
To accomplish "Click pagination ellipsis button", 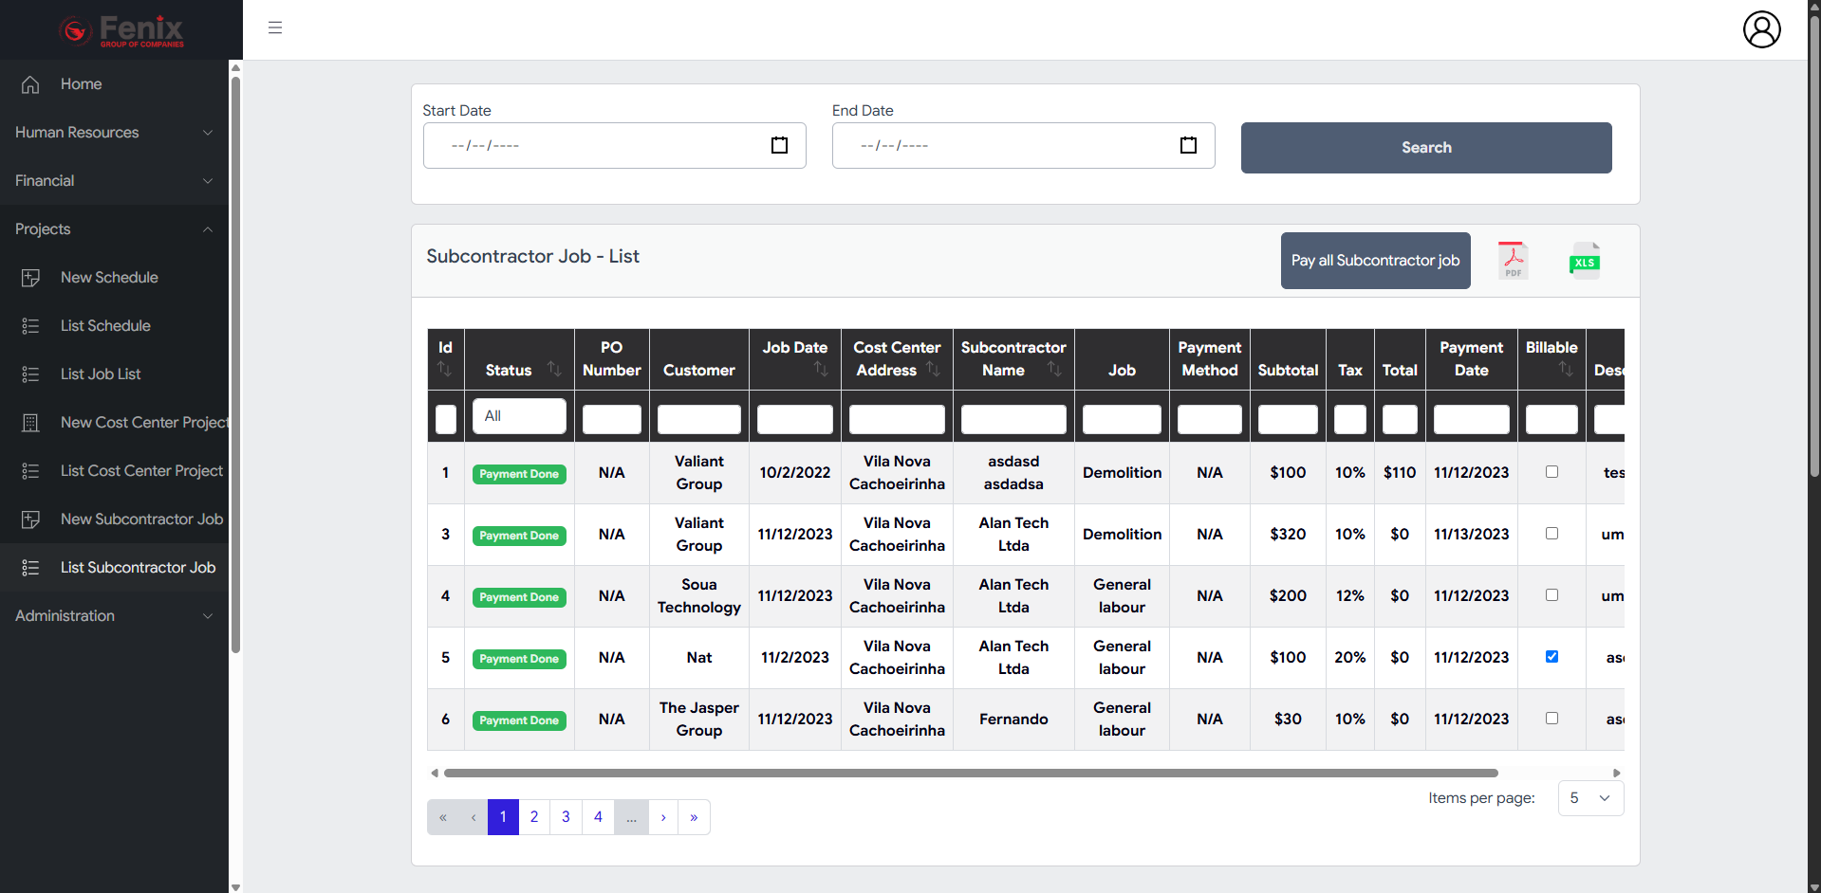I will [x=631, y=817].
